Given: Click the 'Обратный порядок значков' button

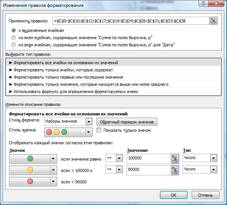Looking at the screenshot, I should point(127,122).
